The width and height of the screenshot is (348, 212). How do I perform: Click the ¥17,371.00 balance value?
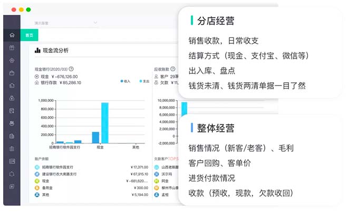pyautogui.click(x=139, y=167)
